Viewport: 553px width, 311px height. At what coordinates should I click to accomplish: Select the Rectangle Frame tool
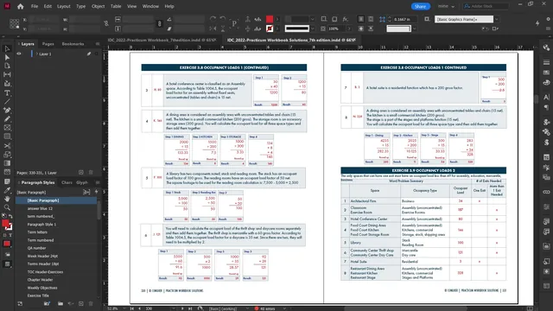(x=7, y=128)
